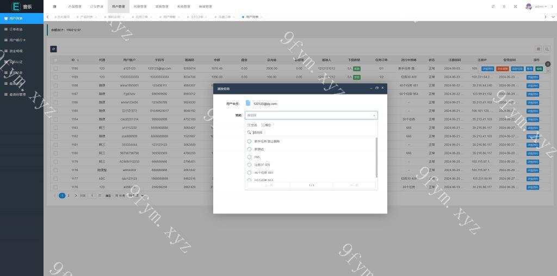
Task: Minimize the 派发任务 dialog
Action: click(x=371, y=88)
